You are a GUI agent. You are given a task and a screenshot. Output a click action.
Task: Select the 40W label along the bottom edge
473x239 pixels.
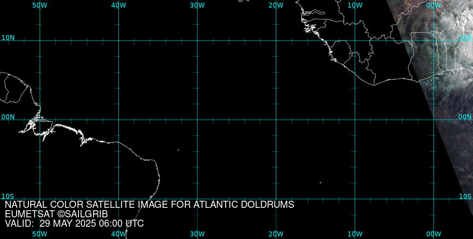coord(119,234)
